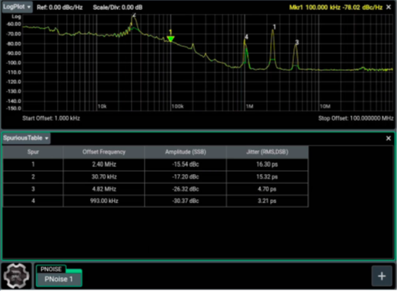Click the Mkr1 100.000 kHz readout
The height and width of the screenshot is (291, 397).
336,7
